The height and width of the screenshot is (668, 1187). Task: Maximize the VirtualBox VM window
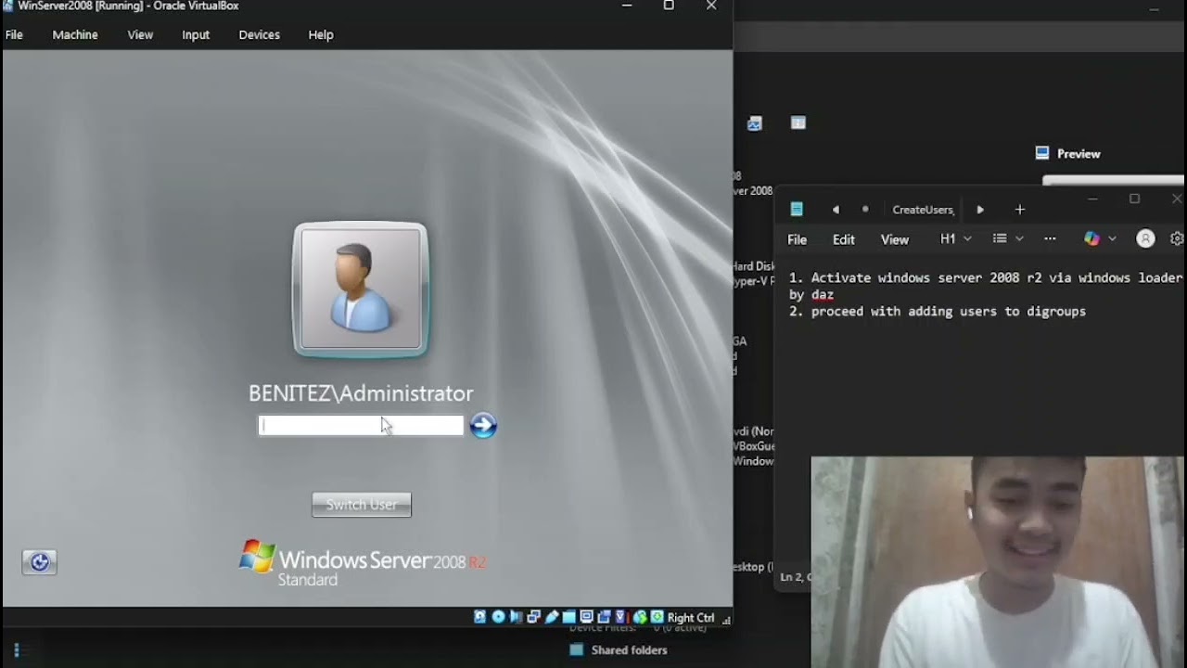pos(669,6)
